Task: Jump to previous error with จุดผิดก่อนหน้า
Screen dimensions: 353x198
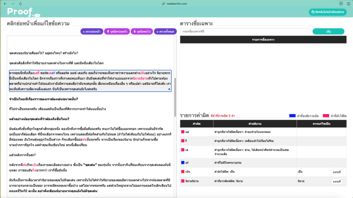Action: 116,31
